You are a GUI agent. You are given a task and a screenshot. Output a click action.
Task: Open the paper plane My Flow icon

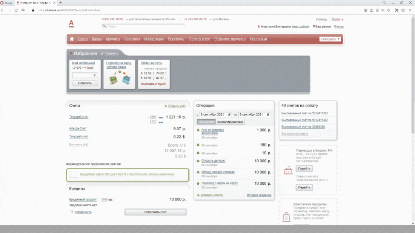pyautogui.click(x=383, y=10)
